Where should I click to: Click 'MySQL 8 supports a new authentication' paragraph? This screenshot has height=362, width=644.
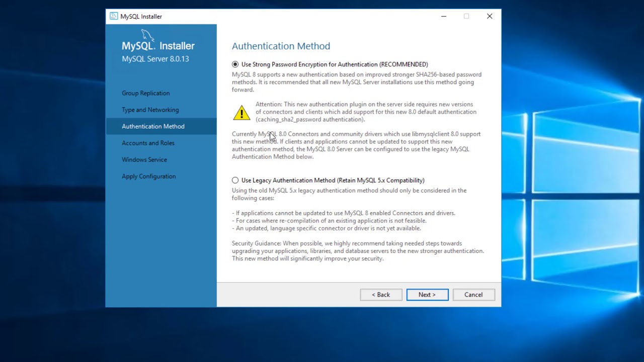[x=357, y=82]
